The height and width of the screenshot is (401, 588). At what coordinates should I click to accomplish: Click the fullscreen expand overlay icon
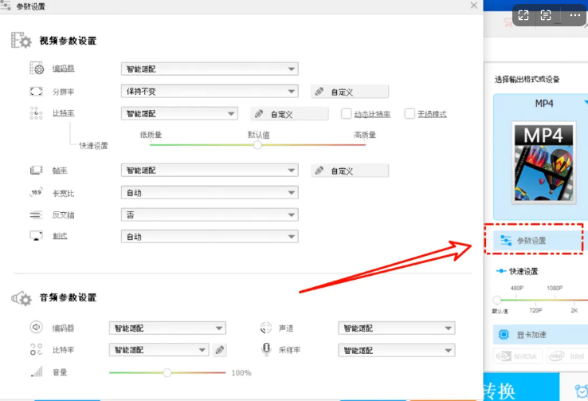pos(523,15)
